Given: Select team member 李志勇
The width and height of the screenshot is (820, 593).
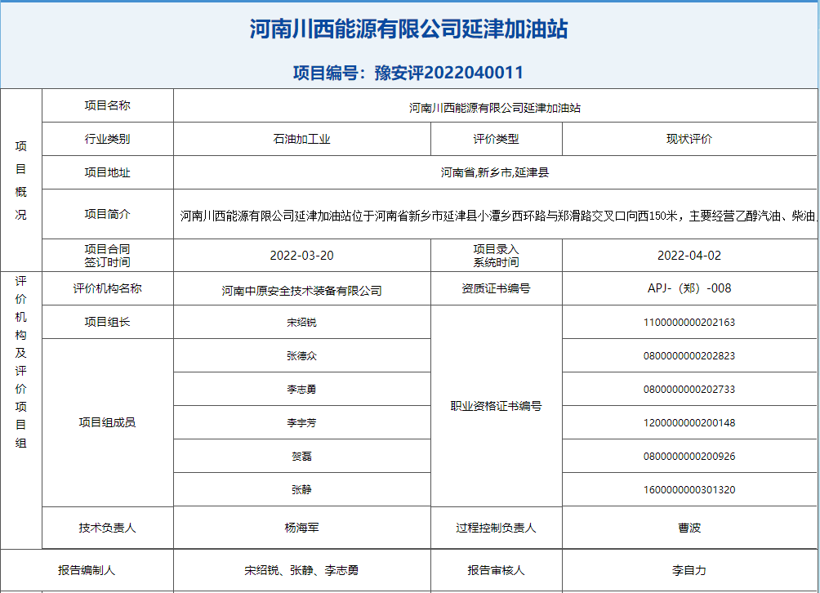Looking at the screenshot, I should pyautogui.click(x=301, y=390).
